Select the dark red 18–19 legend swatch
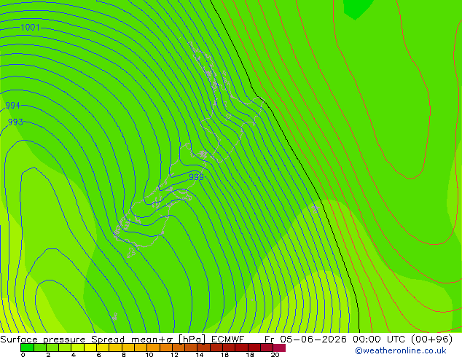 (x=254, y=348)
